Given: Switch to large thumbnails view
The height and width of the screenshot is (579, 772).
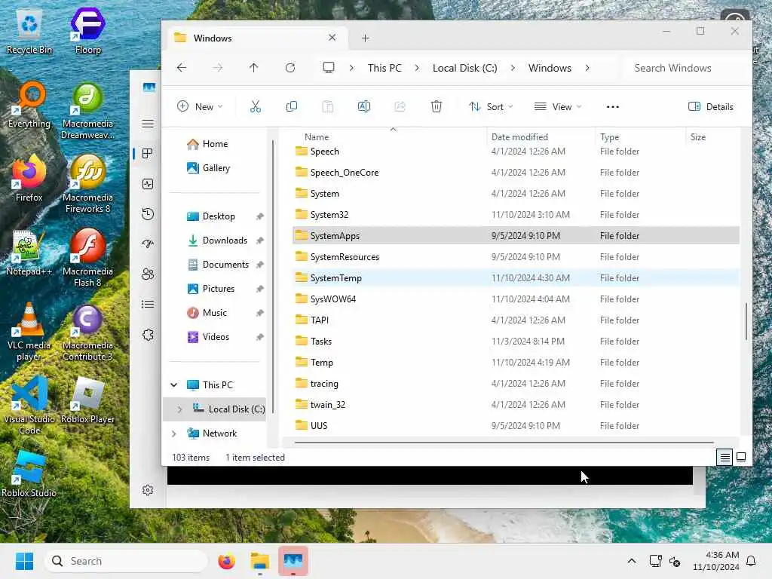Looking at the screenshot, I should coord(741,458).
